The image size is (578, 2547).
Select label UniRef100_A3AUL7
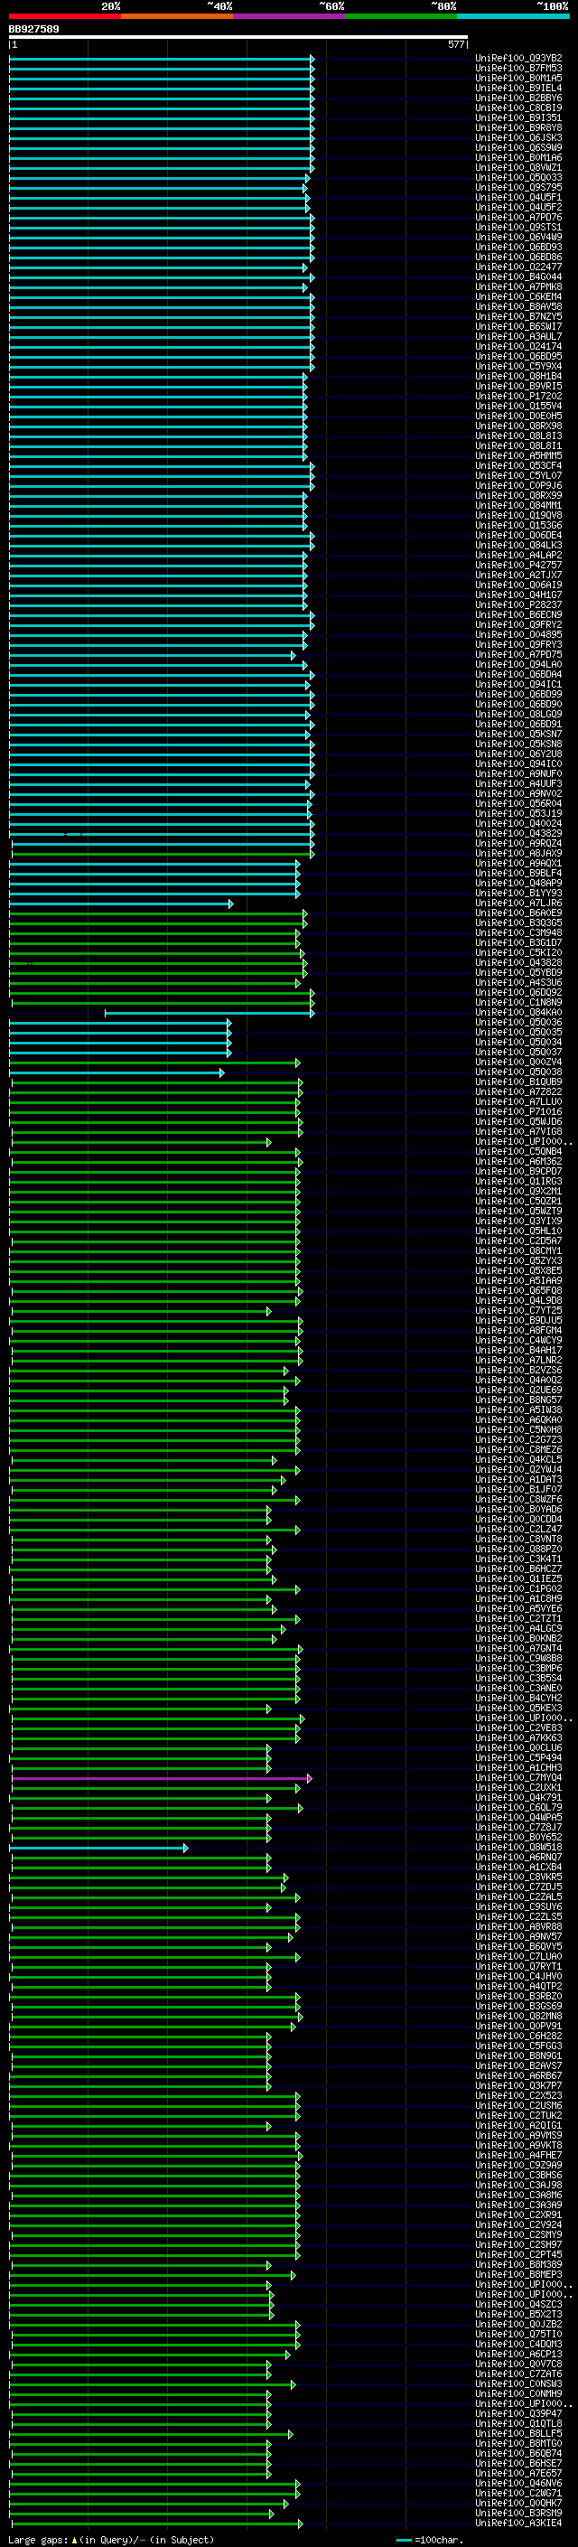click(518, 336)
